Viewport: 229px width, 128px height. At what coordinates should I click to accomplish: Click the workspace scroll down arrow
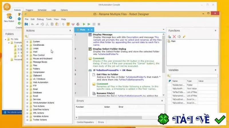[163, 95]
